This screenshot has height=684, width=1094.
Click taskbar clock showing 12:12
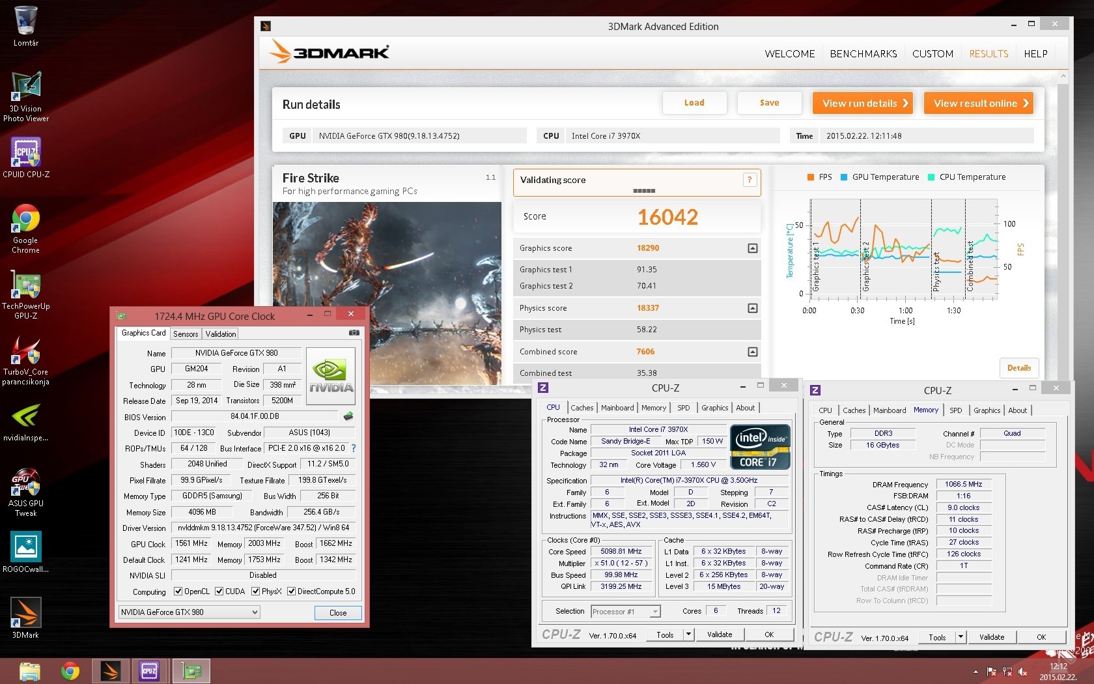click(1058, 672)
